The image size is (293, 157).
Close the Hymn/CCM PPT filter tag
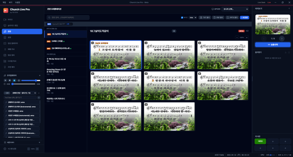71,24
